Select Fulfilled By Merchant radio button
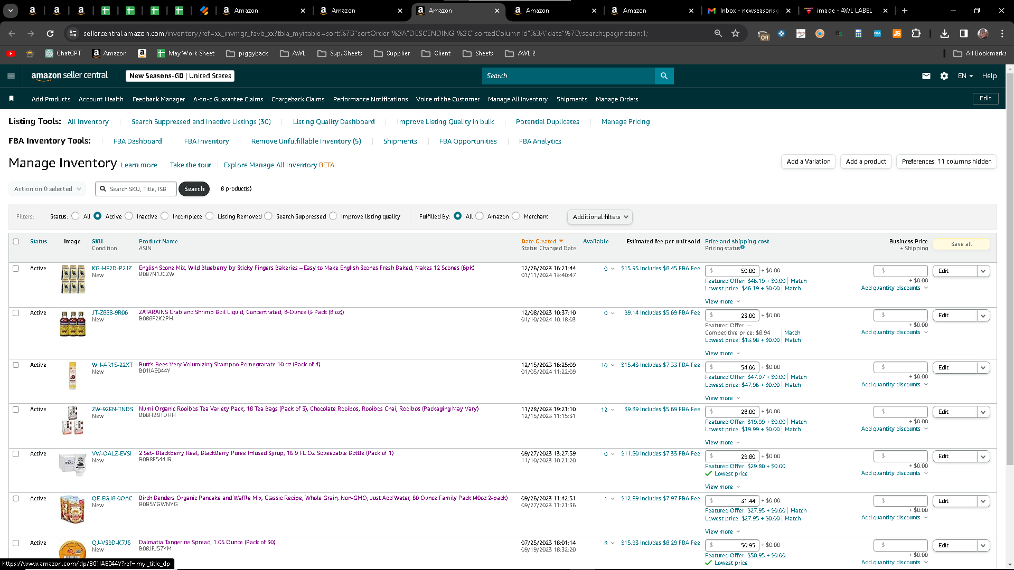Screen dimensions: 1014x570 pos(516,216)
